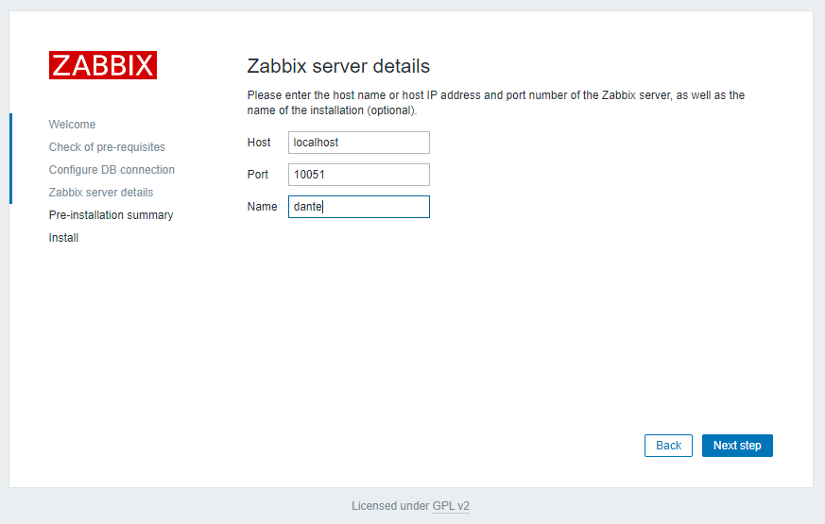The width and height of the screenshot is (825, 524).
Task: Click the Host text label
Action: pos(259,143)
